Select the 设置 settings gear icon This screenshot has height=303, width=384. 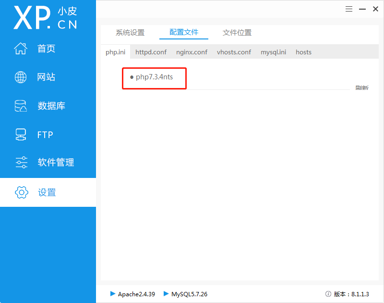click(21, 192)
